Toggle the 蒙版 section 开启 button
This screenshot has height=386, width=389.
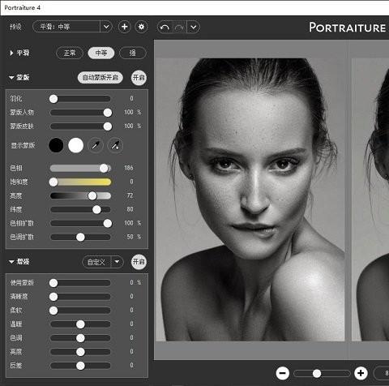click(139, 78)
